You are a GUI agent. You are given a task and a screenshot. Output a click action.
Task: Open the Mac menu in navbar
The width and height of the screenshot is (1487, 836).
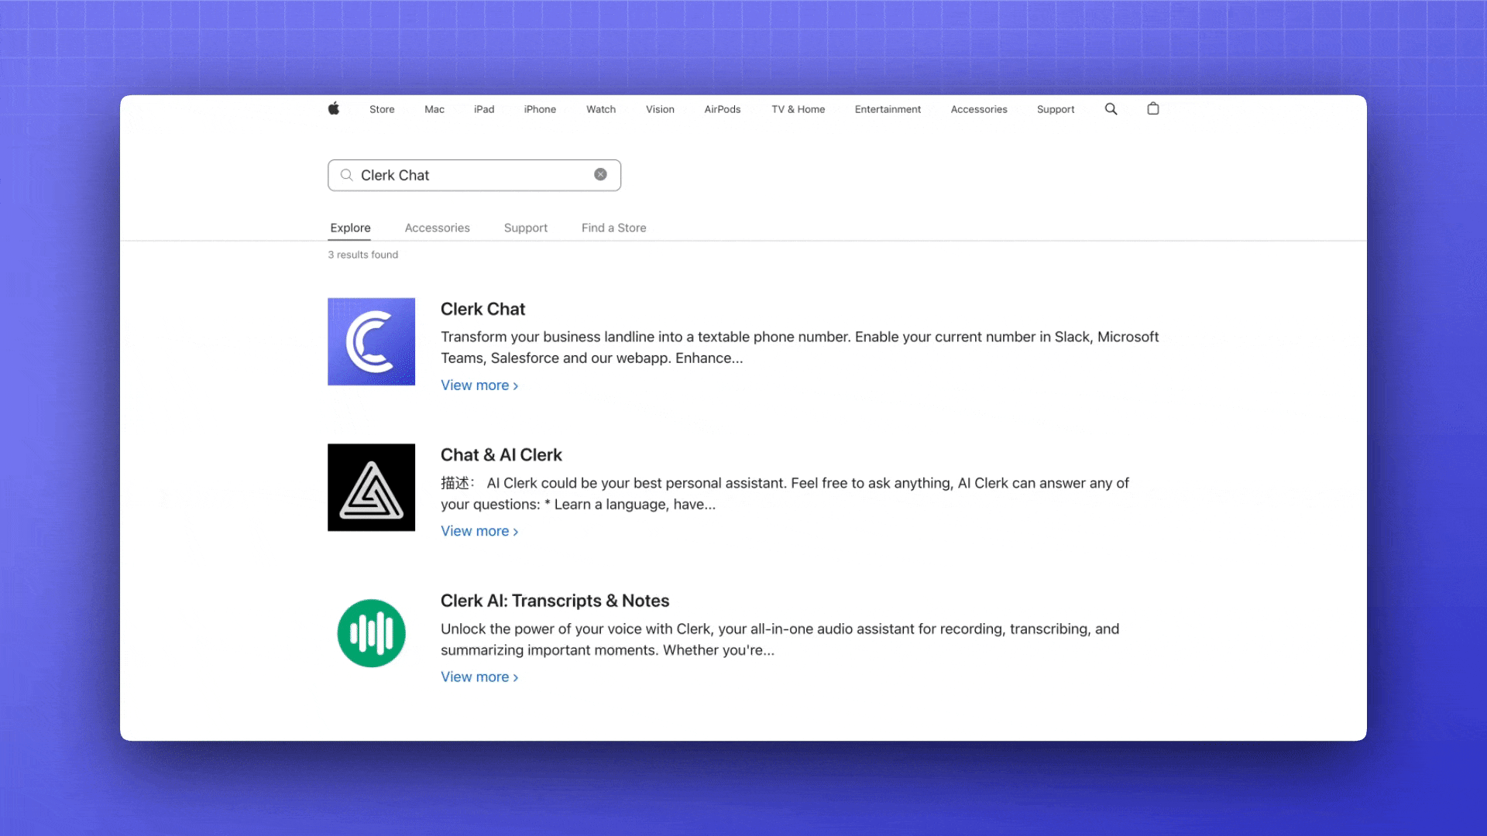[x=434, y=109]
